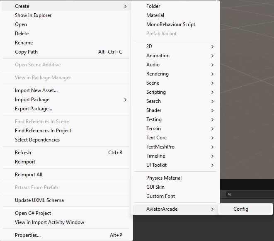Select Properties... entry
Image resolution: width=274 pixels, height=241 pixels.
pyautogui.click(x=66, y=235)
